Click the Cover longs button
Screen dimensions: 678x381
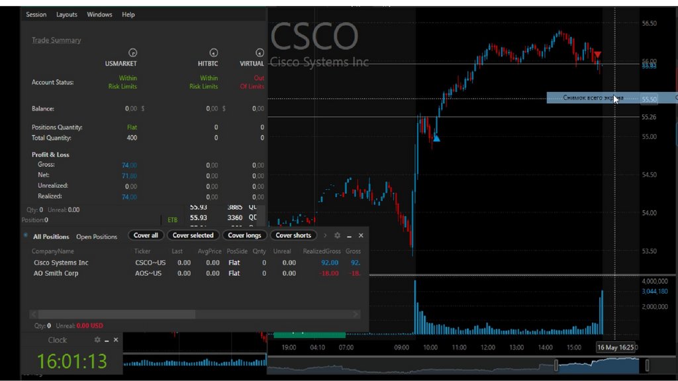tap(244, 235)
